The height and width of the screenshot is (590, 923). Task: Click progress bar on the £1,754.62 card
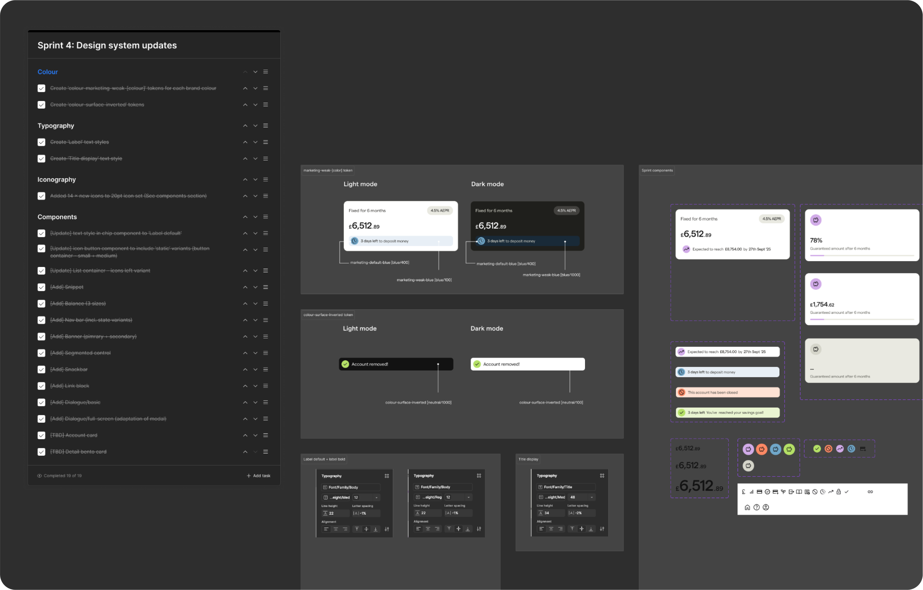coord(862,320)
